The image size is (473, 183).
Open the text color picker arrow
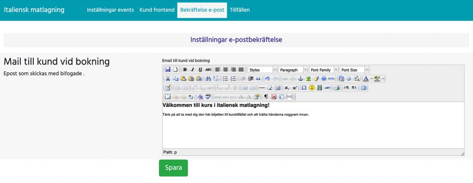(371, 79)
